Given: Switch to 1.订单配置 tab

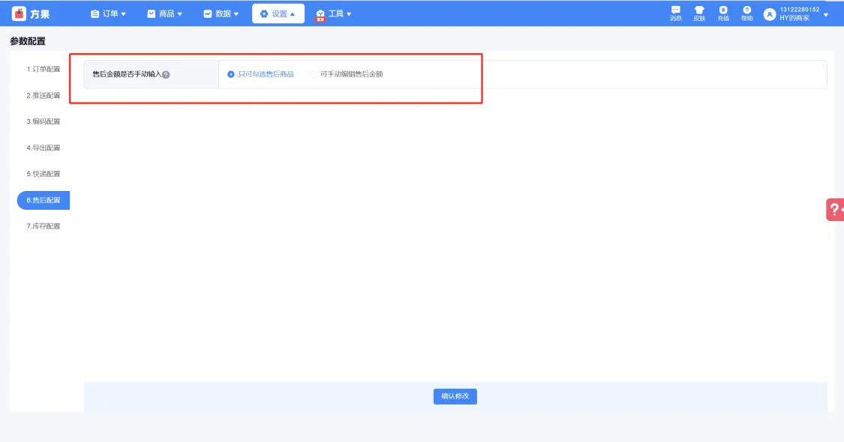Looking at the screenshot, I should [x=44, y=70].
